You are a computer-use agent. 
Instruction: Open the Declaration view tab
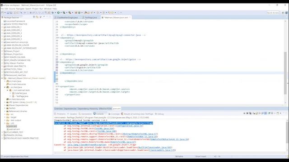coord(85,114)
